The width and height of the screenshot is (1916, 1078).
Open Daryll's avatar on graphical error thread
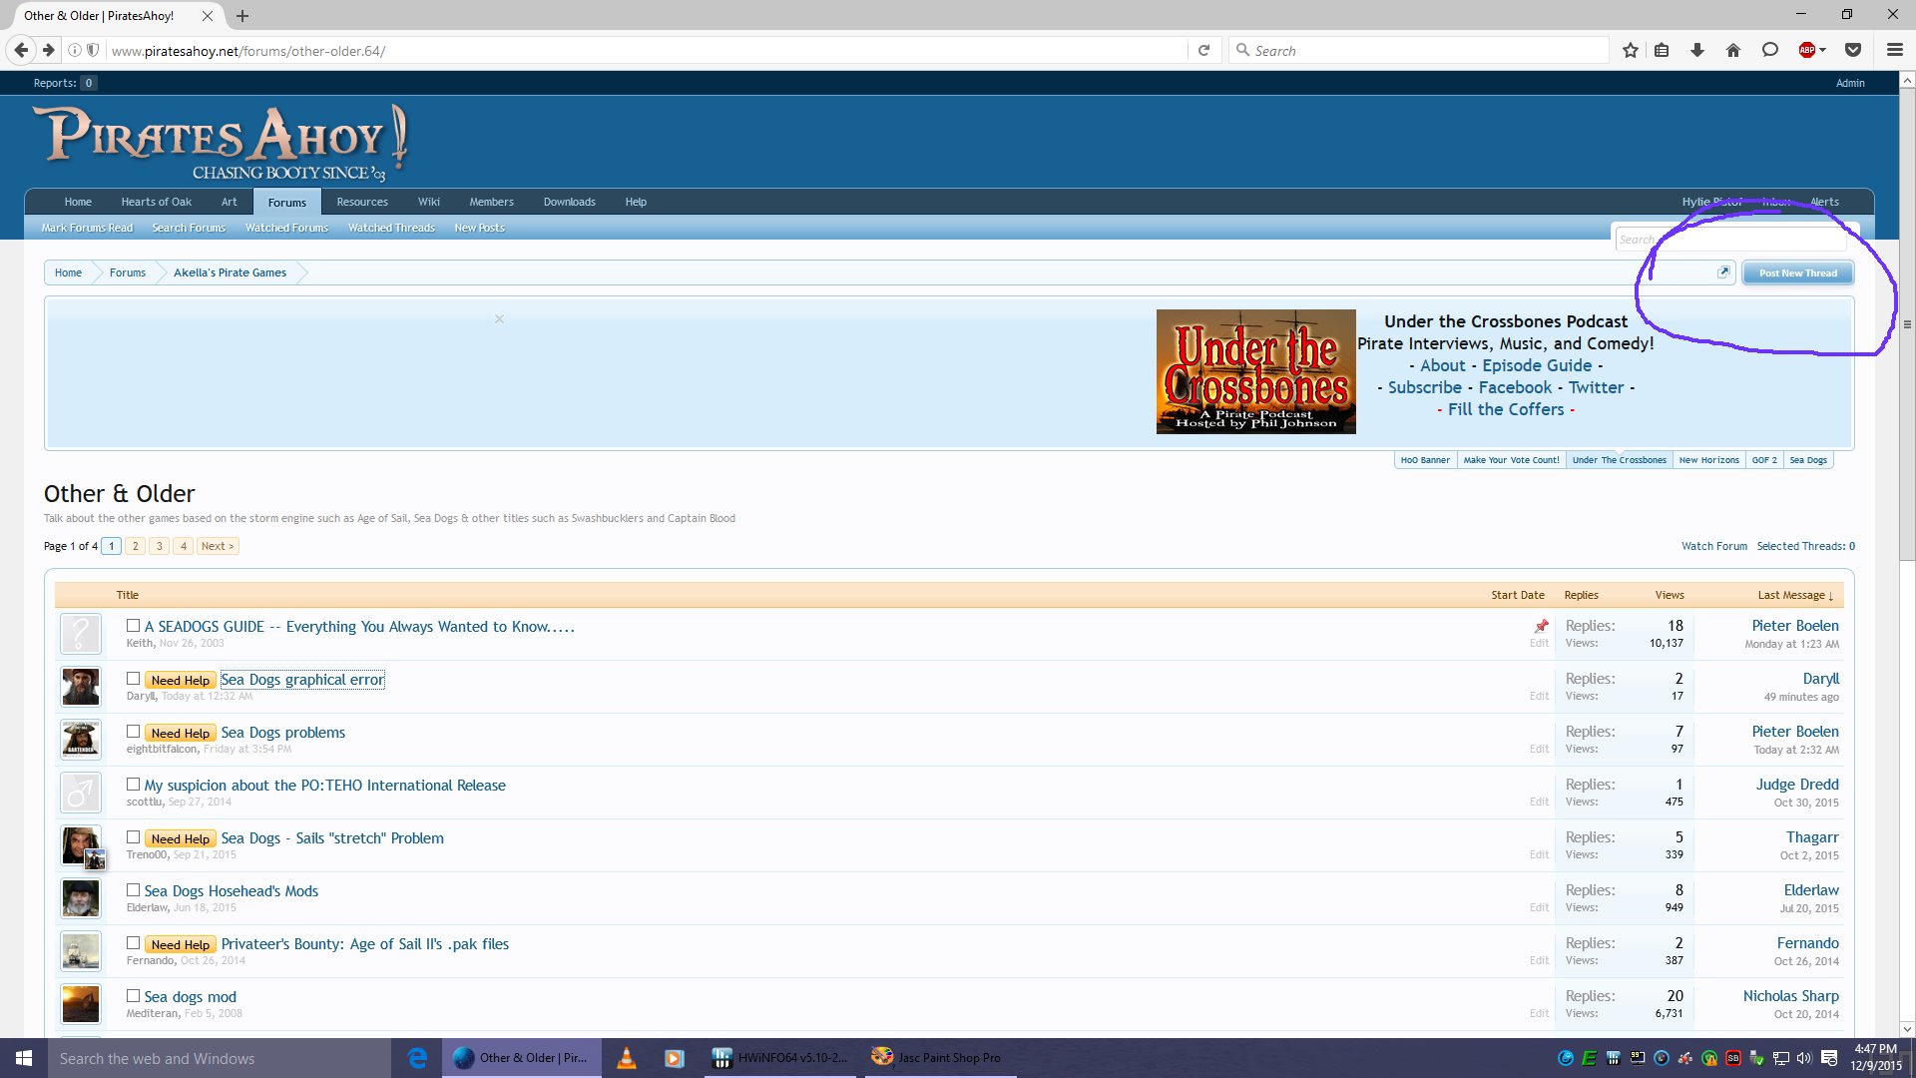(x=81, y=687)
